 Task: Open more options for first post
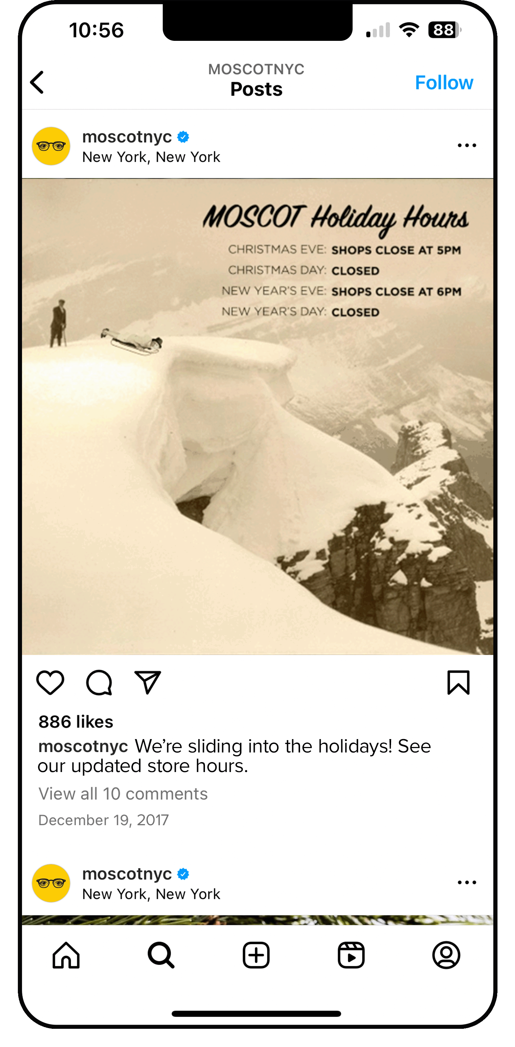[467, 145]
